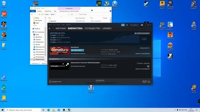Viewport: 200px width, 112px height.
Task: Click the Windows taskbar search box
Action: (x=23, y=110)
